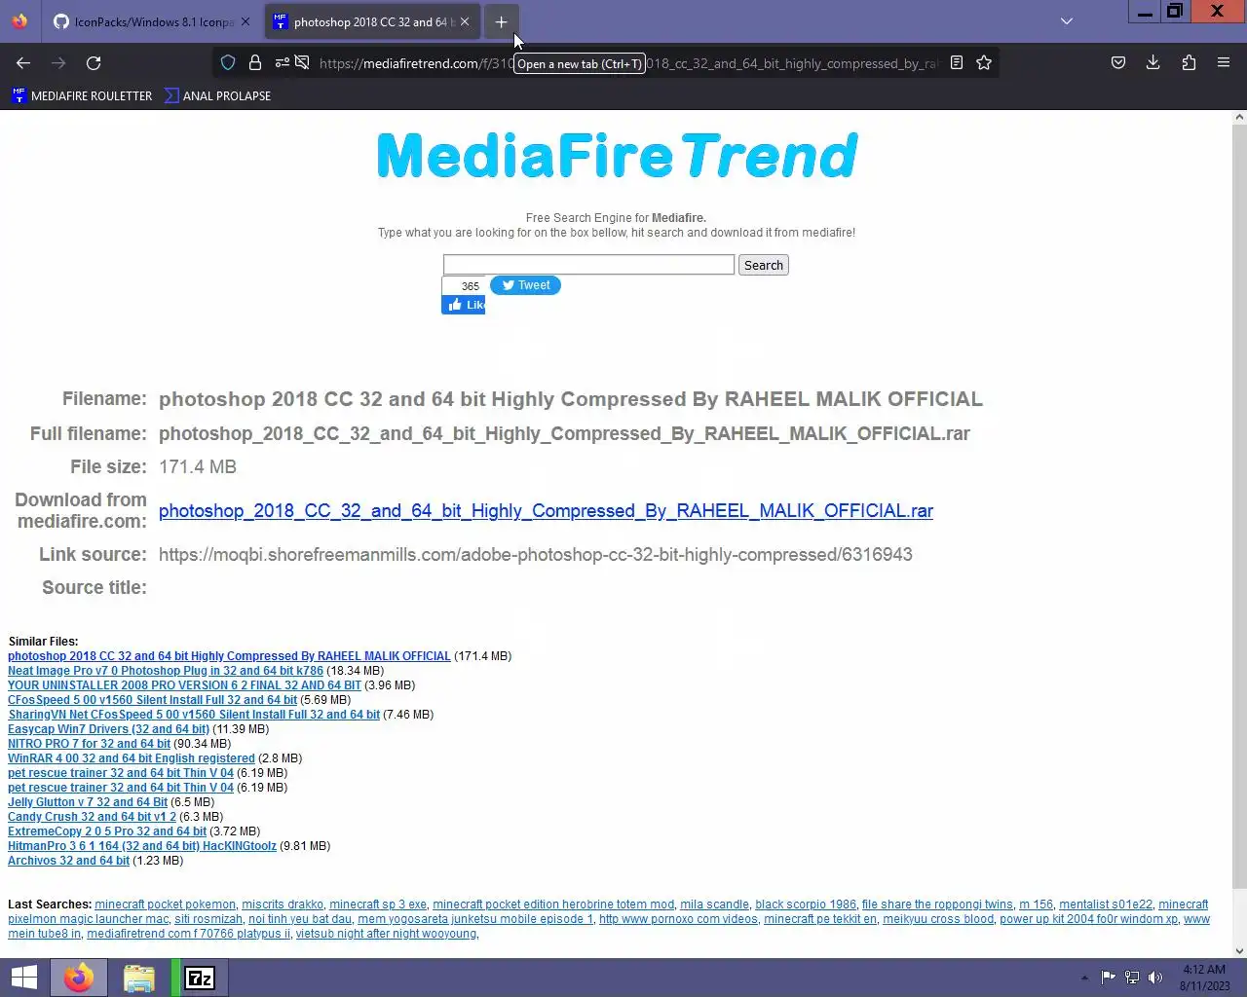The height and width of the screenshot is (997, 1247).
Task: Open the volume speaker tray icon
Action: 1155,978
